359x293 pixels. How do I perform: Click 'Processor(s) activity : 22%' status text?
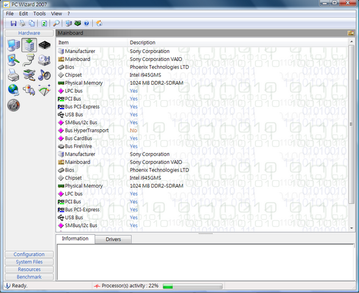click(x=130, y=286)
